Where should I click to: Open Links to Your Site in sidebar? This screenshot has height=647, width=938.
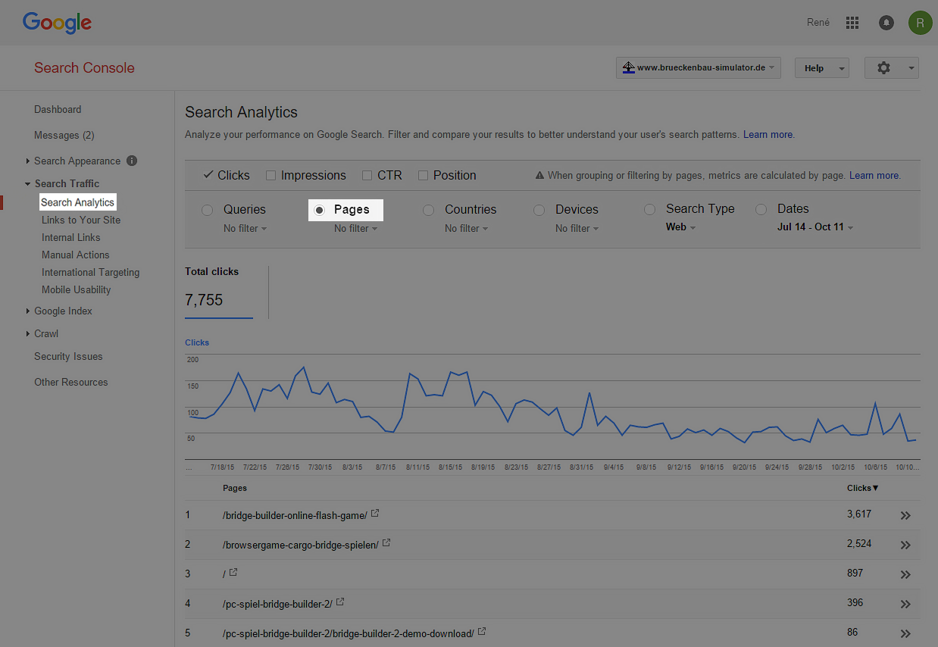(81, 220)
